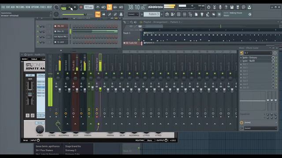Click the question mark help icon
Screen dimensions: 282x158
(x=226, y=7)
